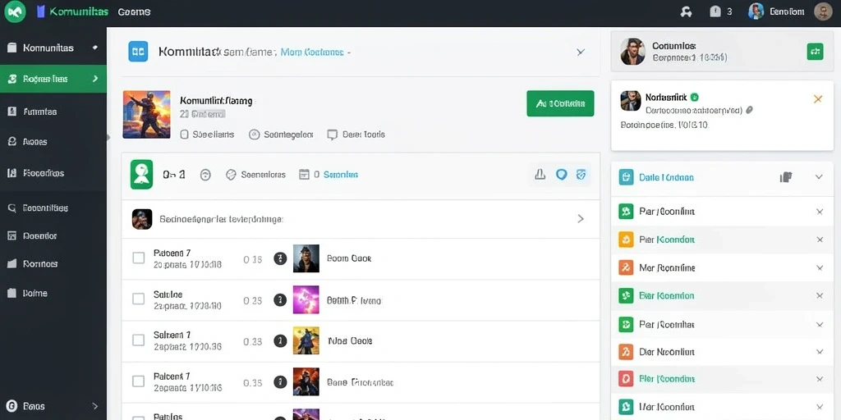
Task: Tick the checkbox in Salbloe row
Action: pyautogui.click(x=138, y=299)
